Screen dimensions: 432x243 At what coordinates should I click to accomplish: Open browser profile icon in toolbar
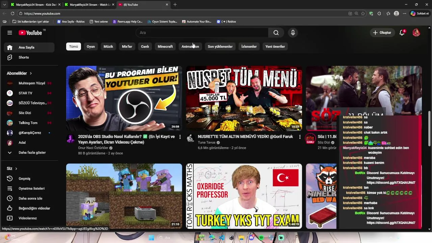point(396,13)
